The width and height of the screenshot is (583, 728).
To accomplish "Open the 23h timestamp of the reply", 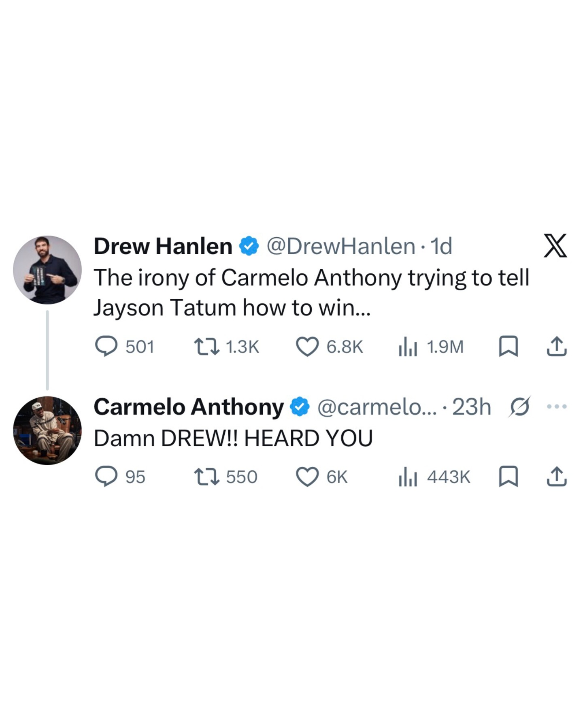I will pyautogui.click(x=471, y=407).
